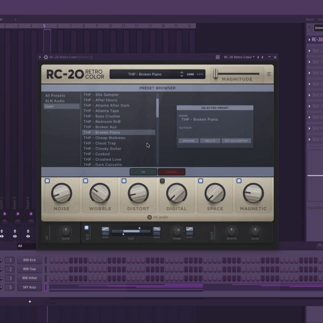Click the Width knob
The width and height of the screenshot is (323, 323).
coord(231,231)
